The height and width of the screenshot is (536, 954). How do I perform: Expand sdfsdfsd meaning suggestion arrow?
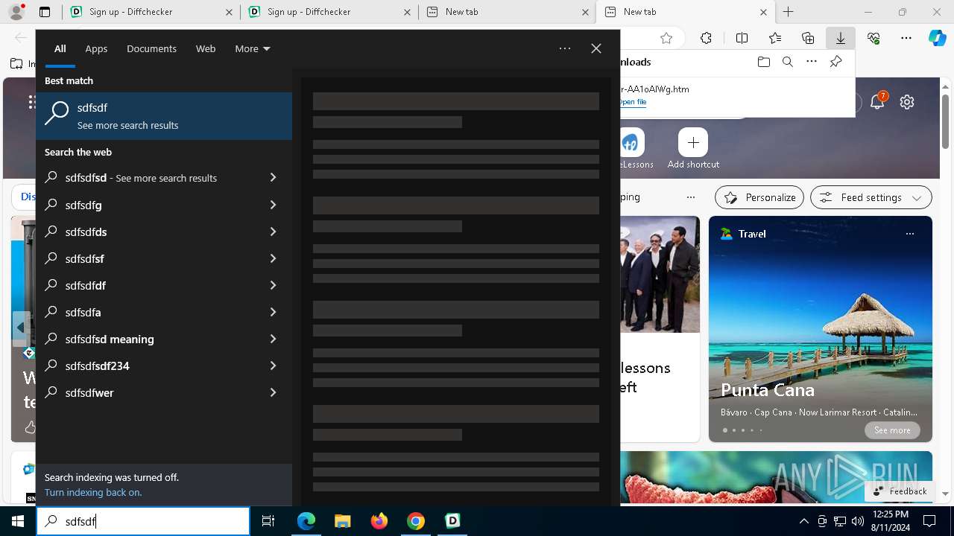pyautogui.click(x=273, y=339)
